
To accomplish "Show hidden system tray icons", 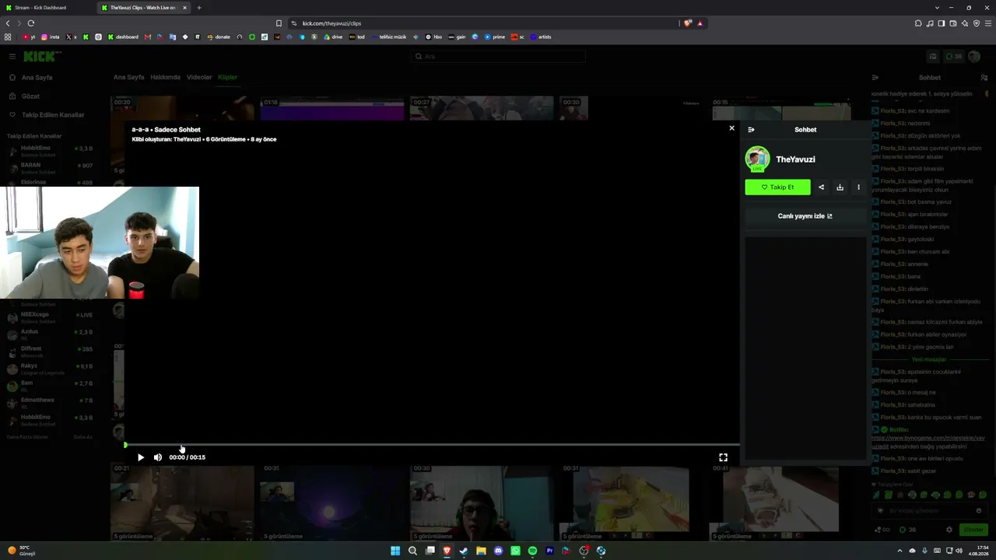I will pos(900,551).
